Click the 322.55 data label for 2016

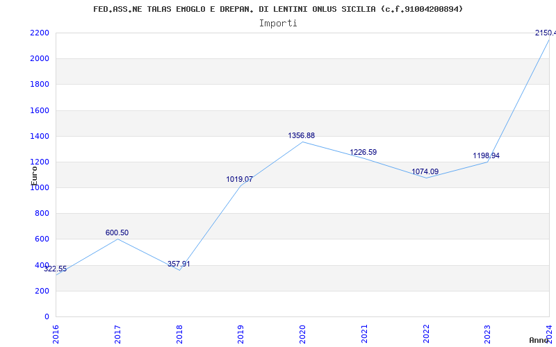click(x=56, y=269)
